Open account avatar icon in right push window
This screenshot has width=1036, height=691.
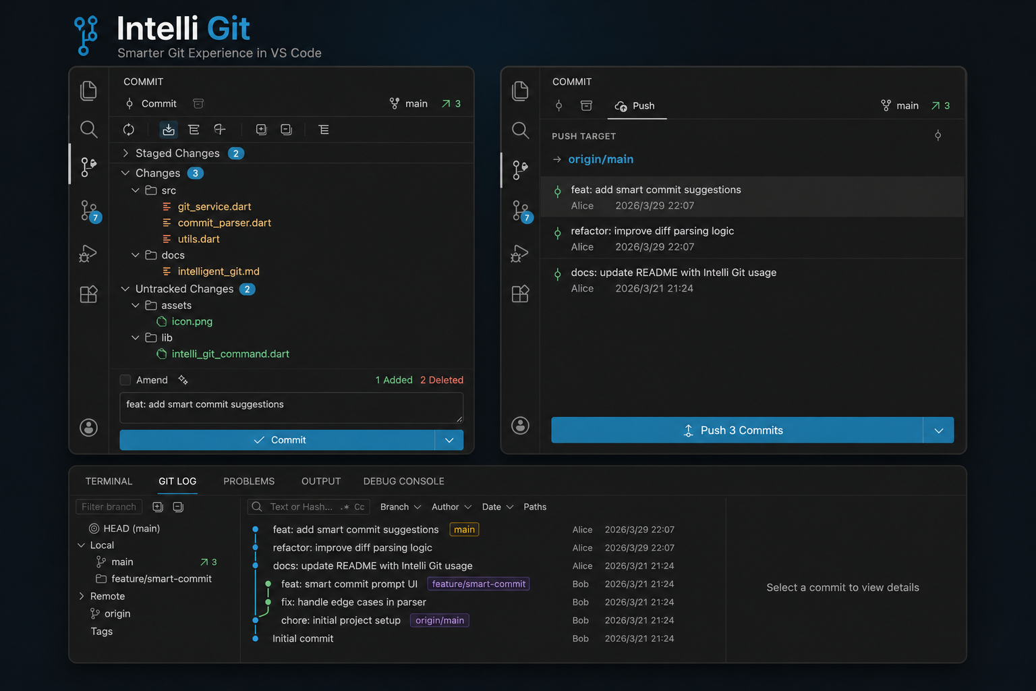pyautogui.click(x=520, y=425)
